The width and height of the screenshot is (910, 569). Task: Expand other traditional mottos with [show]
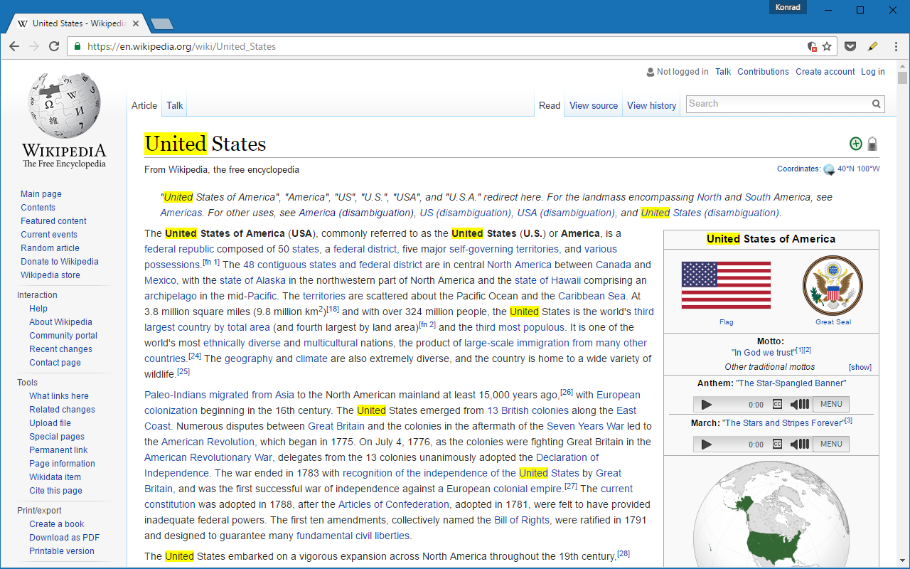click(x=860, y=367)
